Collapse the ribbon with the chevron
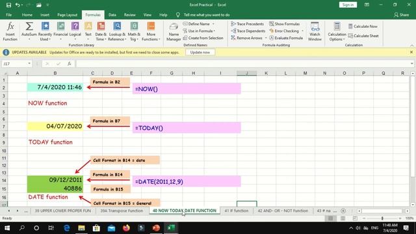The image size is (416, 234). coord(411,45)
